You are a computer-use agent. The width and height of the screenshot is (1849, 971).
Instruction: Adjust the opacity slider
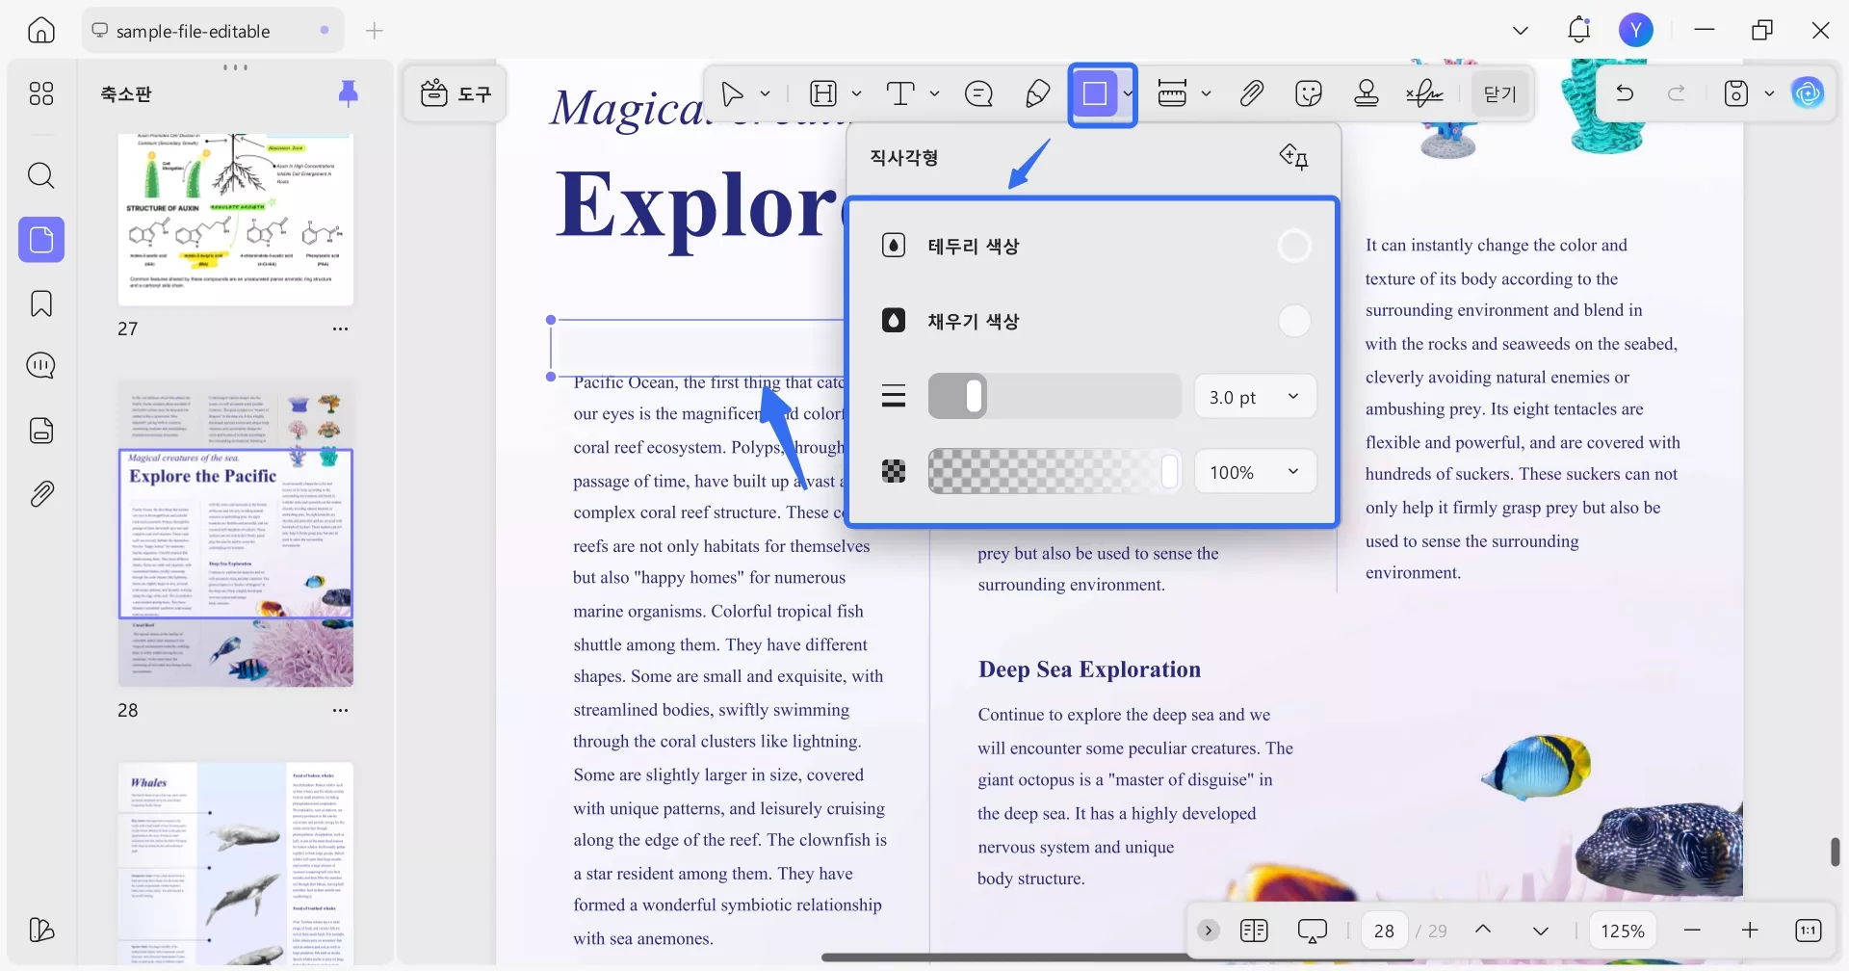1055,472
